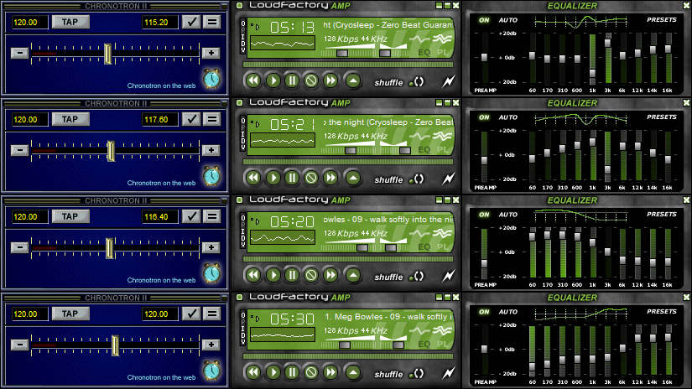Click the plus button on the 117.60 tempo slider
Image resolution: width=692 pixels, height=389 pixels.
[x=211, y=150]
